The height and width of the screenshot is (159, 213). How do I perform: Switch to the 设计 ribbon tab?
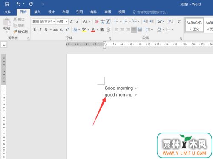point(51,12)
